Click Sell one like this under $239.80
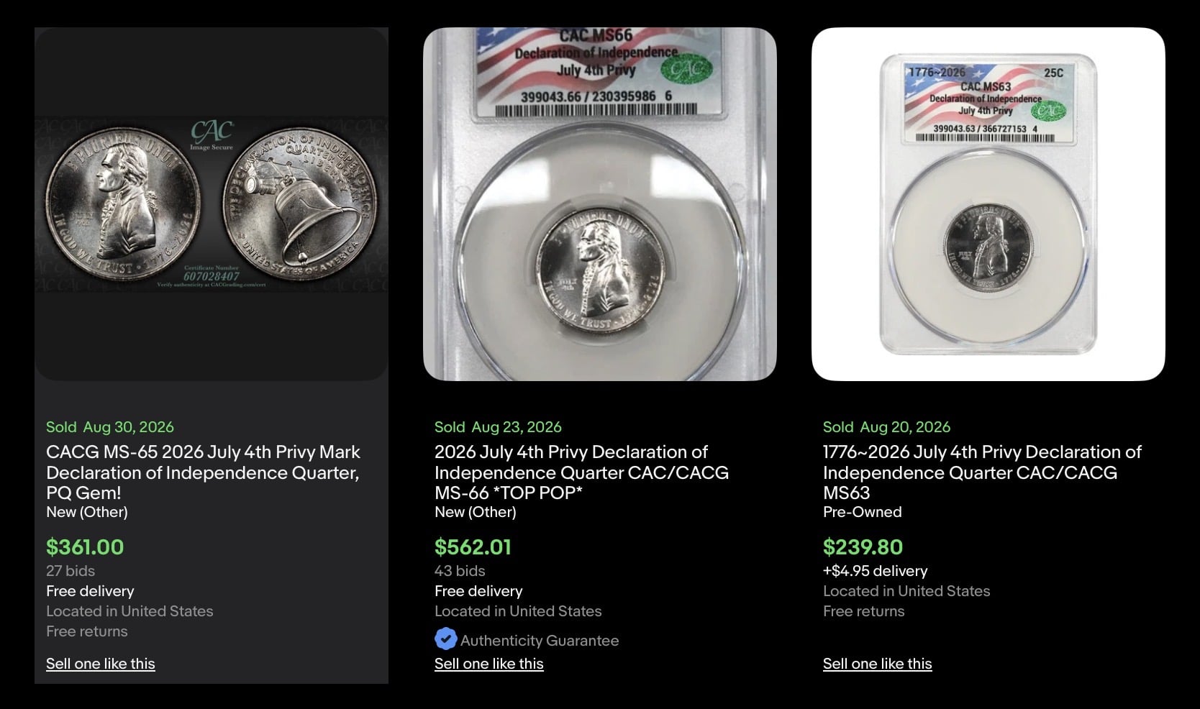This screenshot has height=709, width=1200. (878, 664)
